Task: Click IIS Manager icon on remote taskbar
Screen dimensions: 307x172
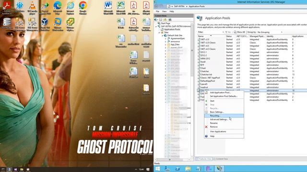Action: (219, 169)
